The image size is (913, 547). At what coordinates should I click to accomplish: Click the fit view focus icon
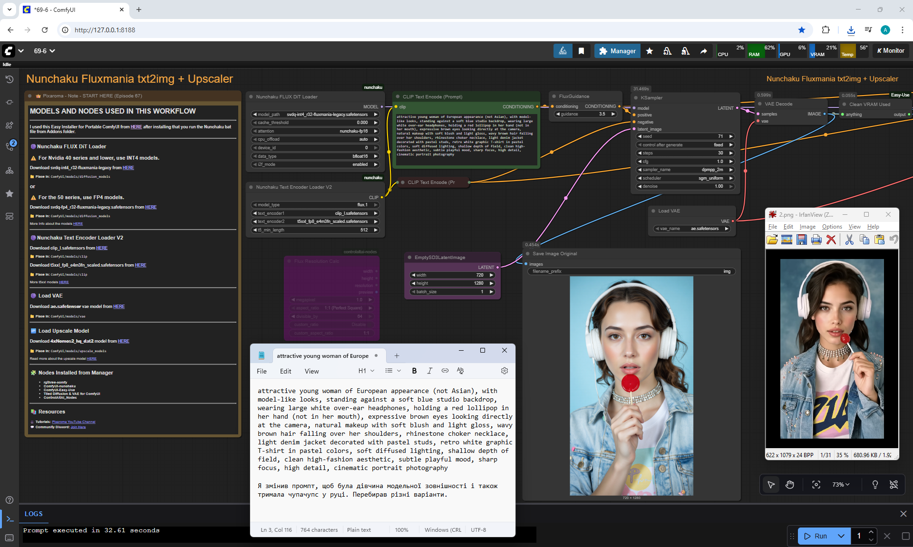[816, 484]
